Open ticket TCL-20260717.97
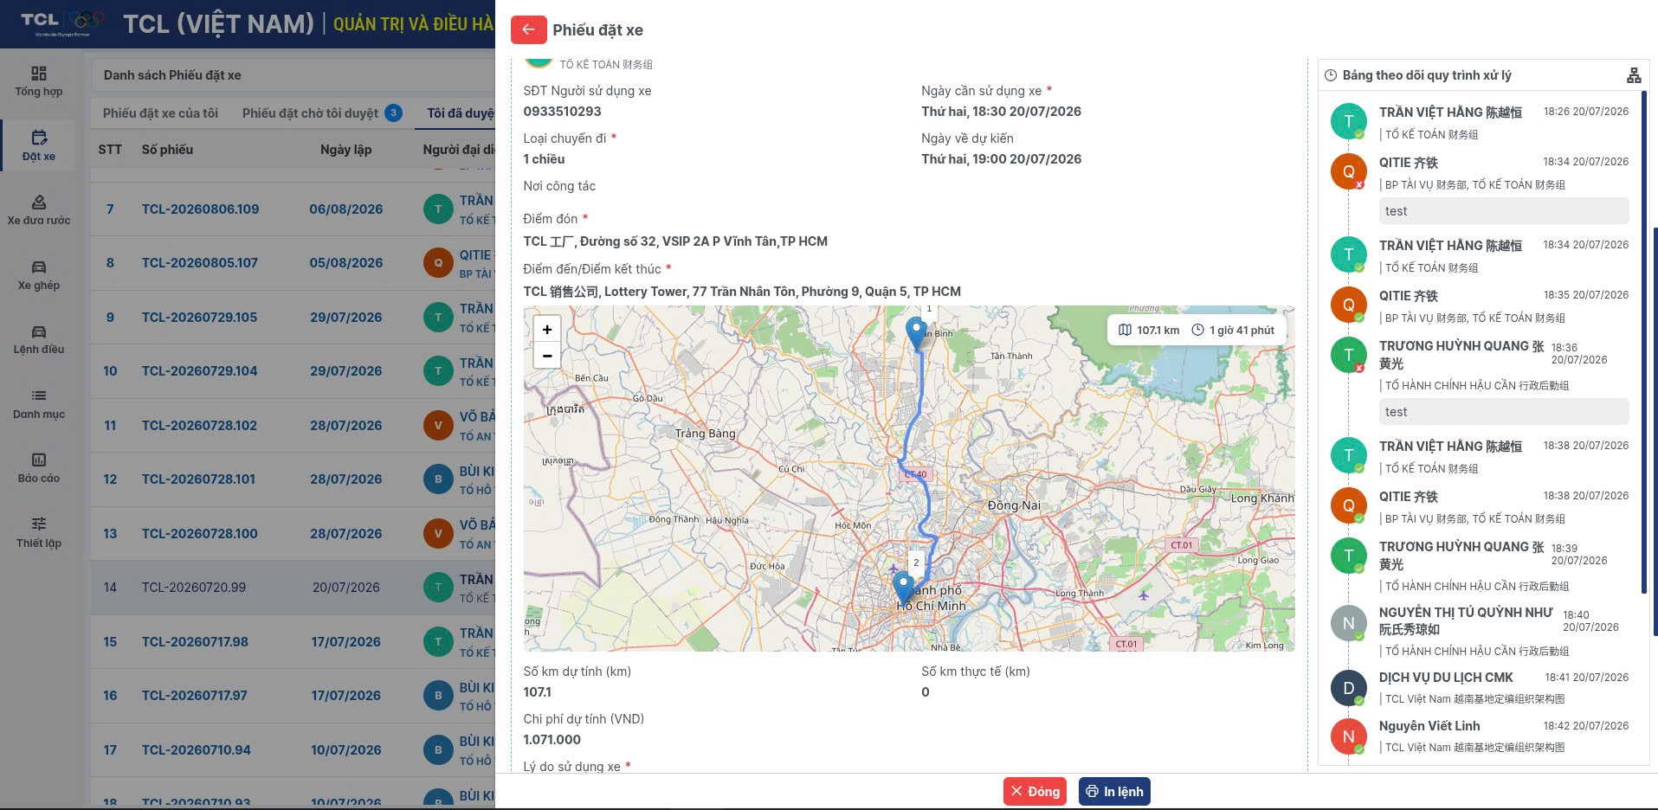 [195, 696]
